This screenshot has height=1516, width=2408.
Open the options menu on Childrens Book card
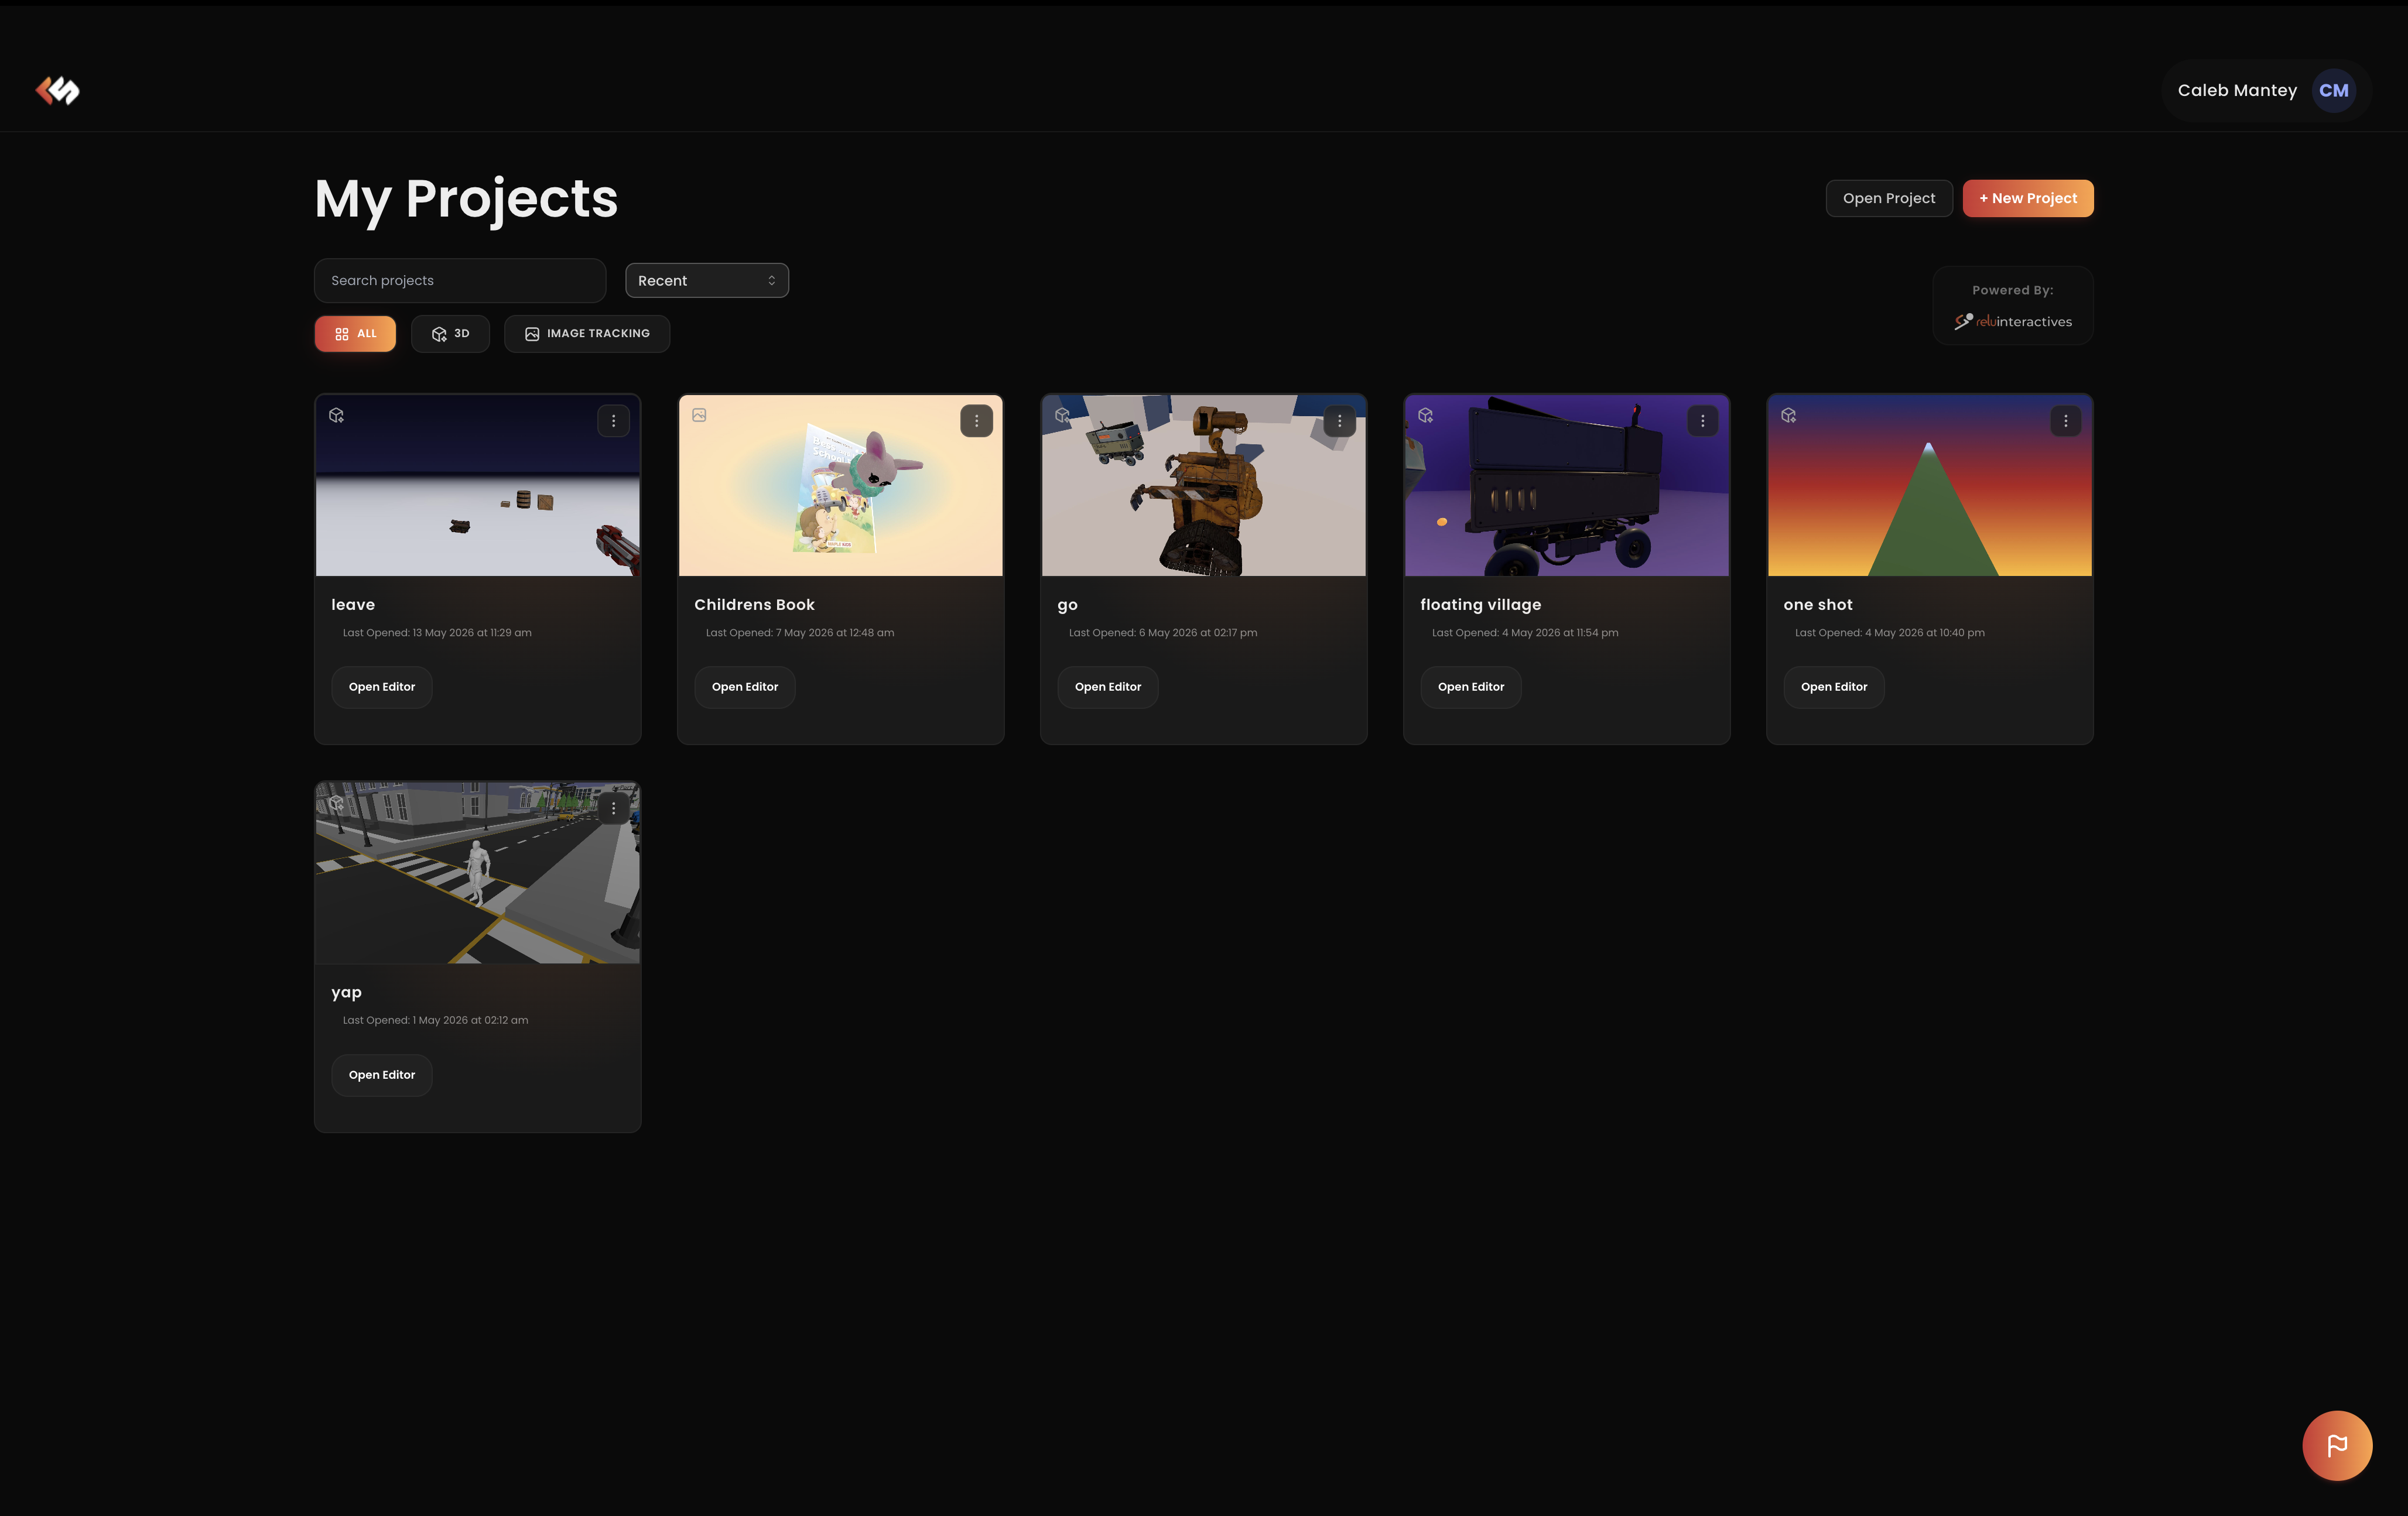[976, 421]
